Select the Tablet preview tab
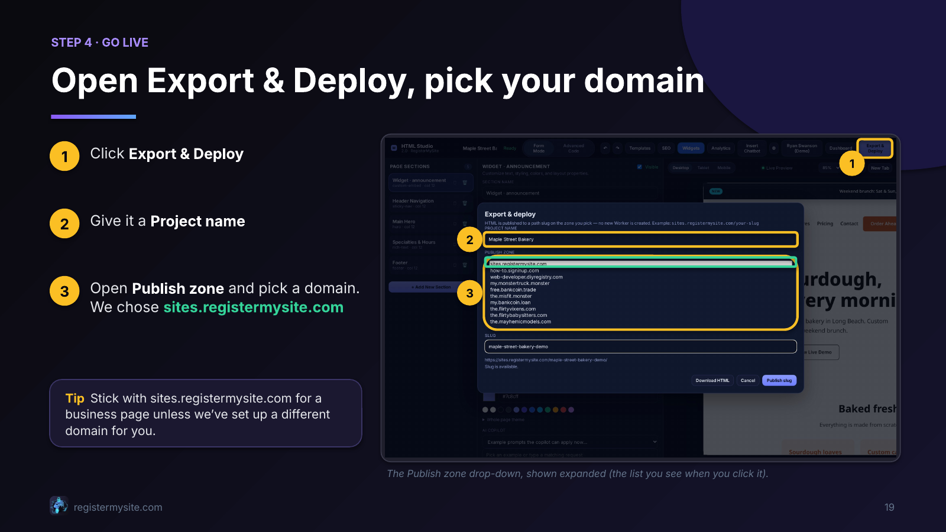The image size is (946, 532). (x=703, y=168)
